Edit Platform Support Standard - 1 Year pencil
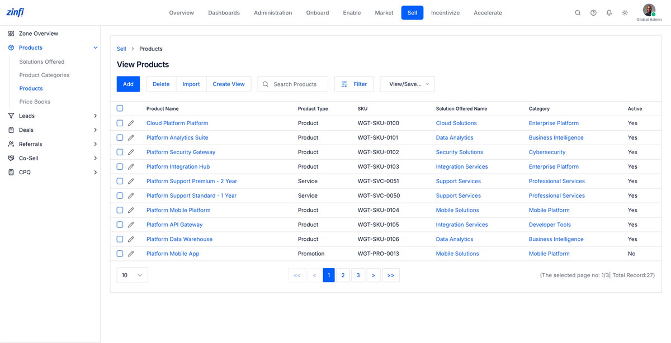 tap(131, 196)
